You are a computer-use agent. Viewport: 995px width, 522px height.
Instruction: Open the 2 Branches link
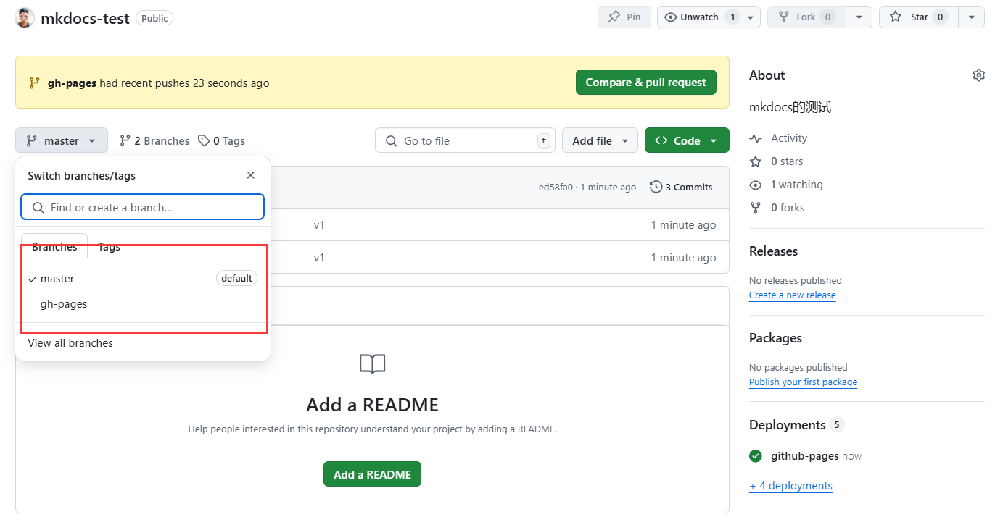[x=154, y=141]
